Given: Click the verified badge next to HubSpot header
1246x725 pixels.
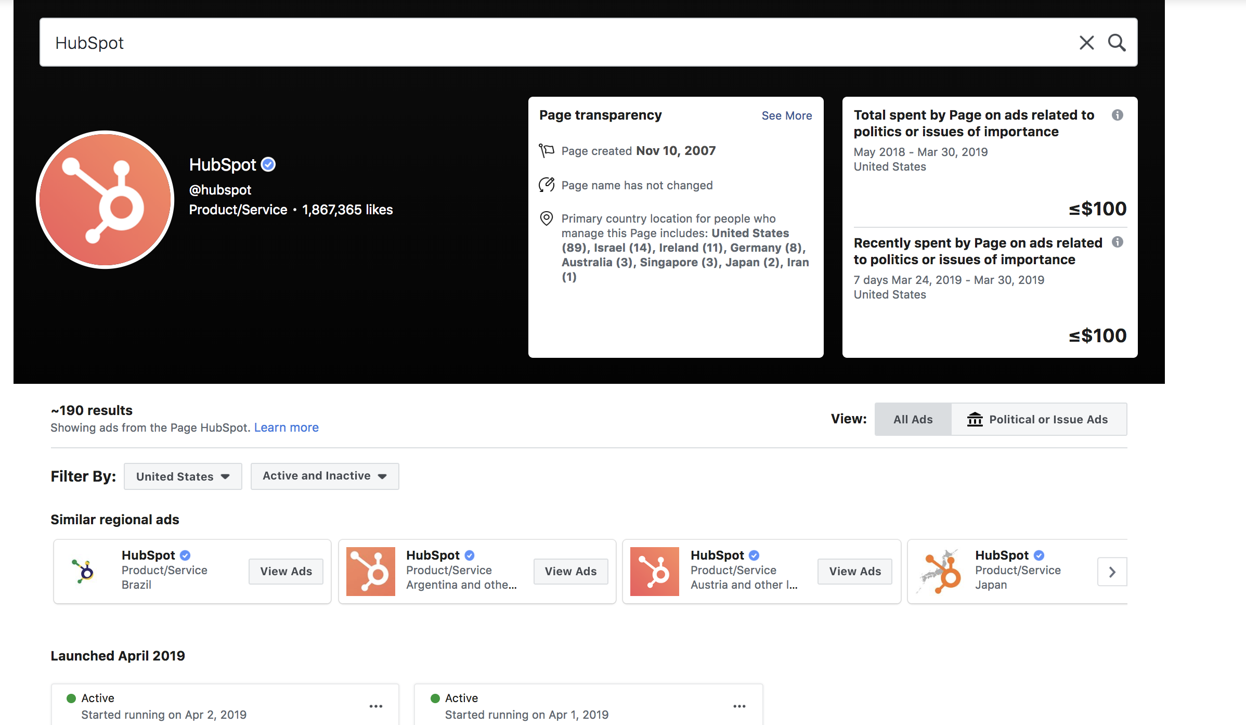Looking at the screenshot, I should 268,164.
